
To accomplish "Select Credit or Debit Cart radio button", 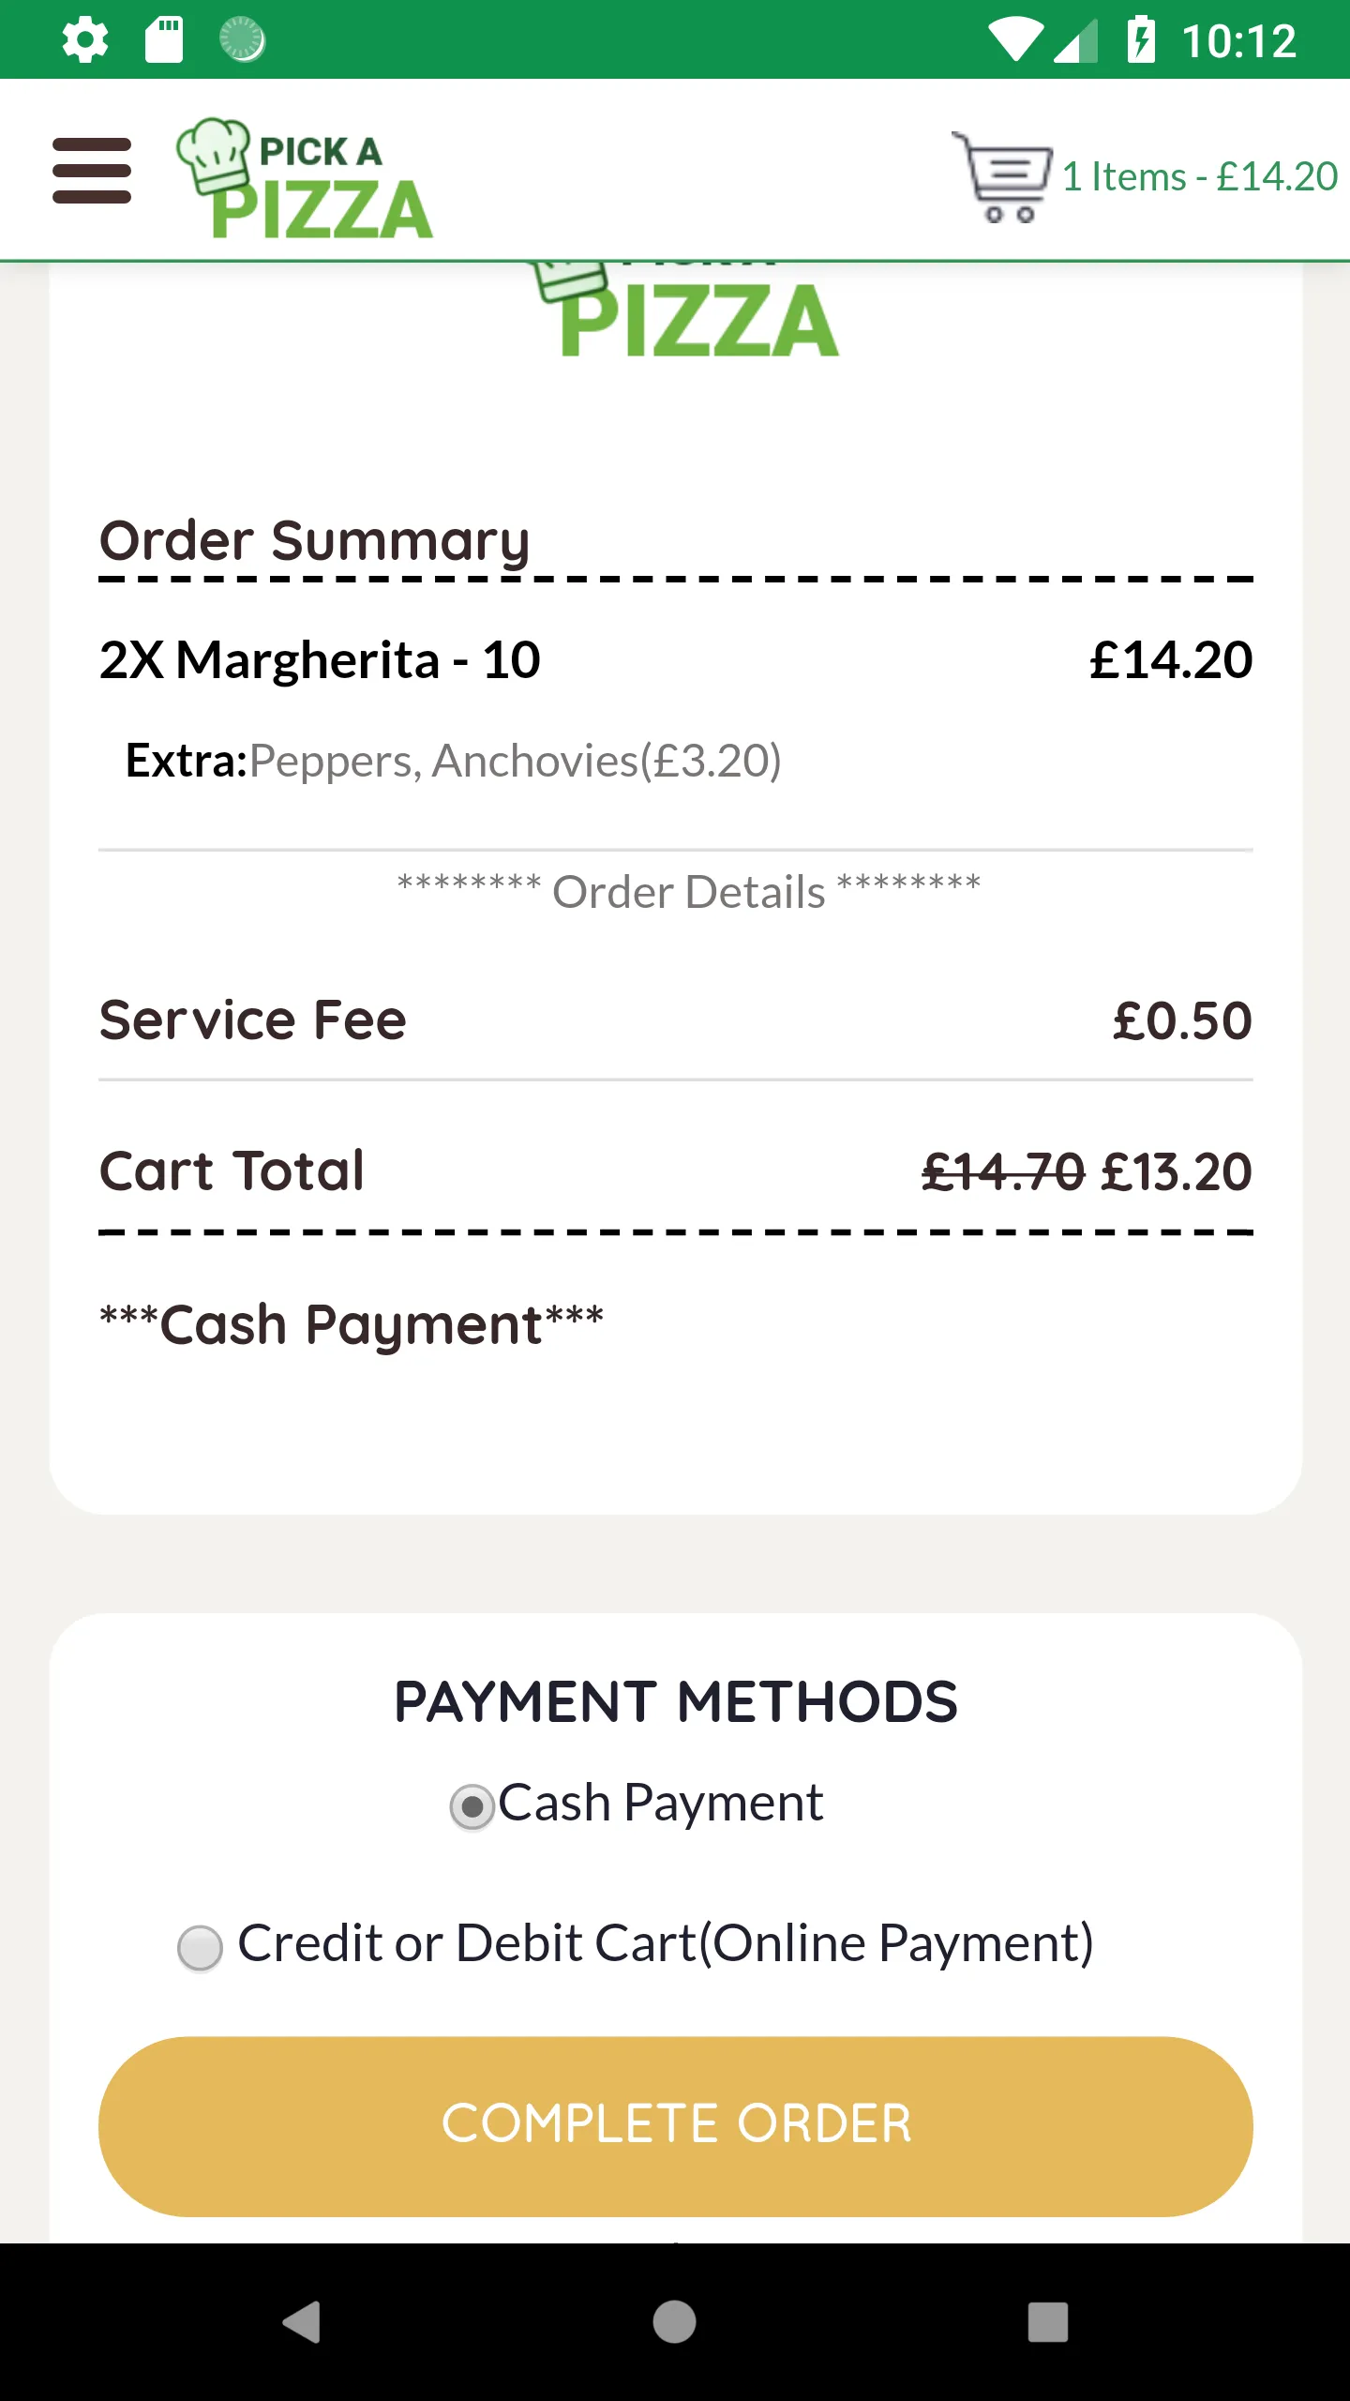I will pyautogui.click(x=200, y=1948).
